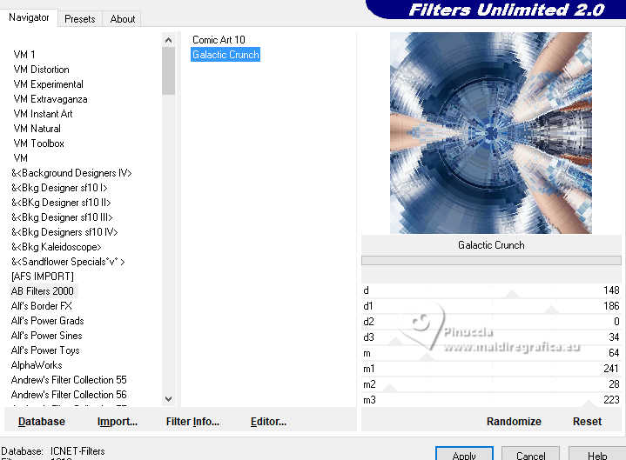This screenshot has height=460, width=626.
Task: Choose VM 1 in the filter list
Action: 24,55
